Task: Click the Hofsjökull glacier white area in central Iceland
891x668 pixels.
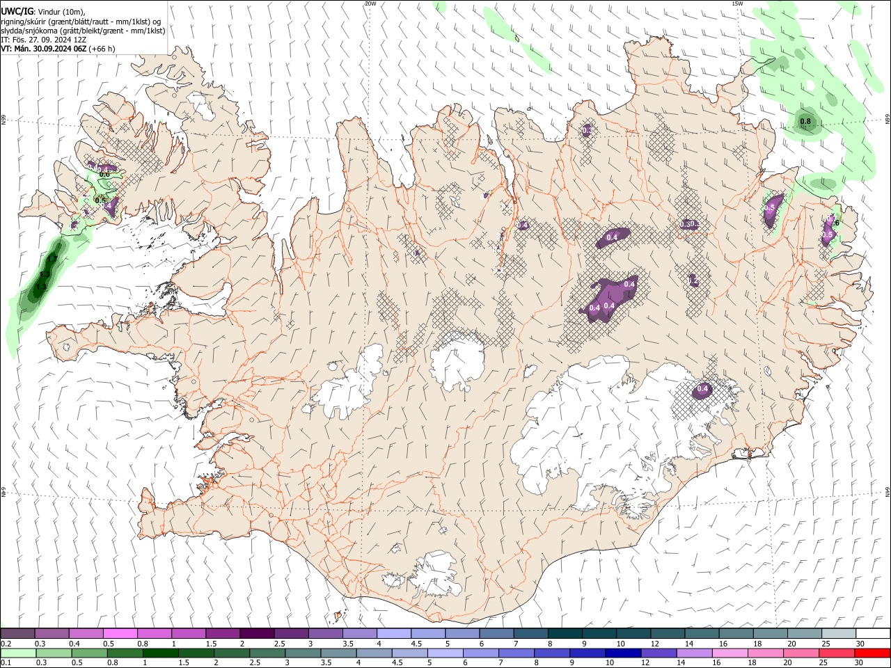Action: click(457, 362)
